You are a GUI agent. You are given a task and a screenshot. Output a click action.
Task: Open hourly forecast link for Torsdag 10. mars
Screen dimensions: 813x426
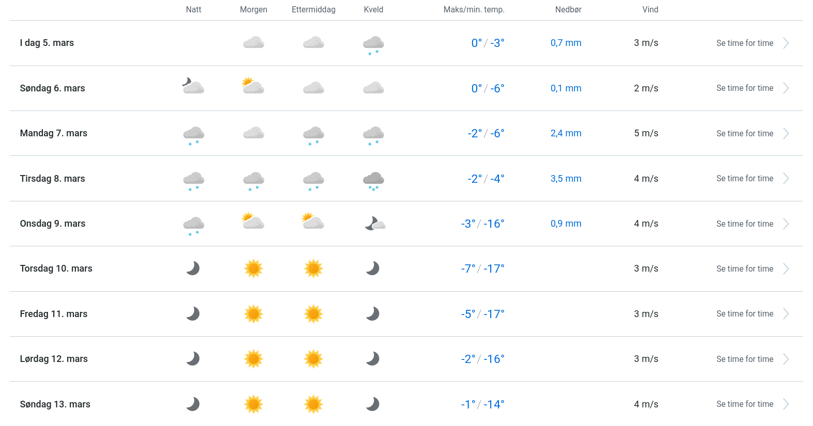[x=744, y=269]
